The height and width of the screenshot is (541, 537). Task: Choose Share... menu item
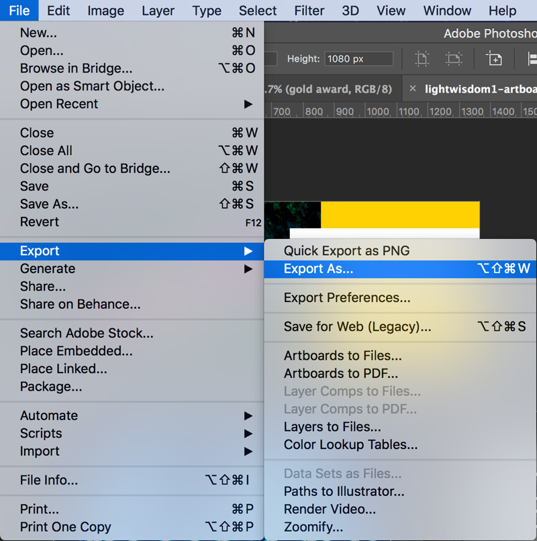click(x=132, y=287)
